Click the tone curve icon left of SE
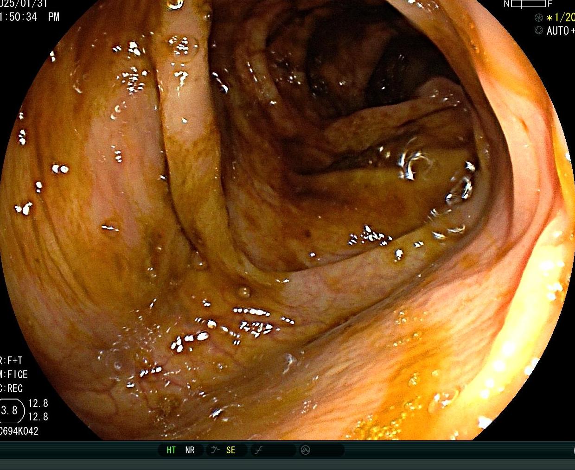Viewport: 575px width, 470px height. click(x=215, y=450)
